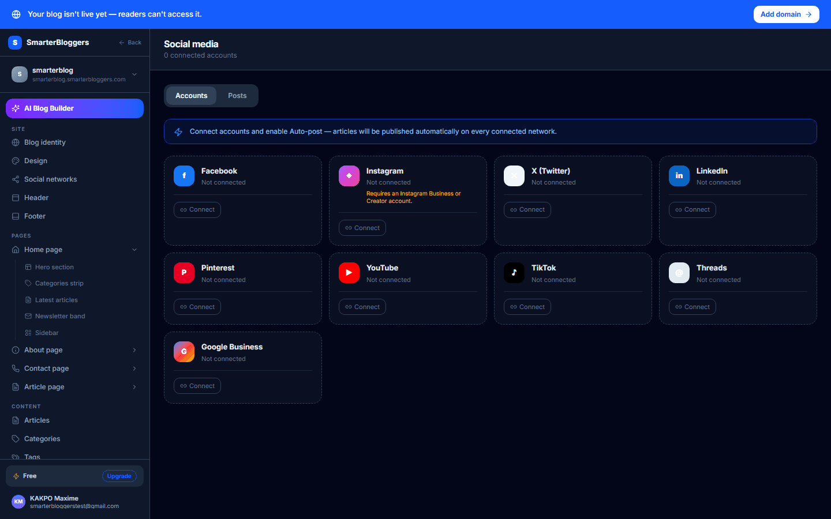Click the Threads logo icon
This screenshot has width=831, height=519.
[x=679, y=273]
